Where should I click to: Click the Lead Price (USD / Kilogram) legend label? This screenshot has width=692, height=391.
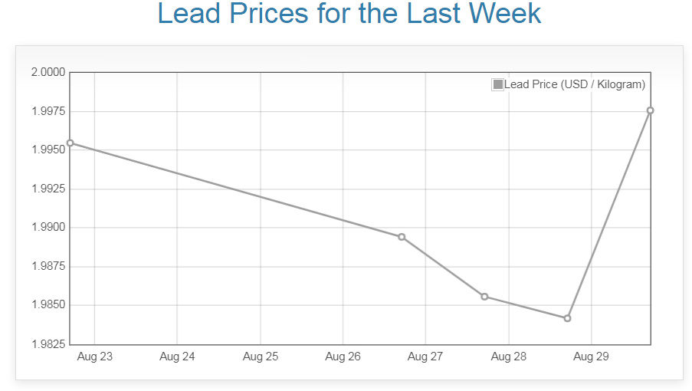pyautogui.click(x=574, y=84)
